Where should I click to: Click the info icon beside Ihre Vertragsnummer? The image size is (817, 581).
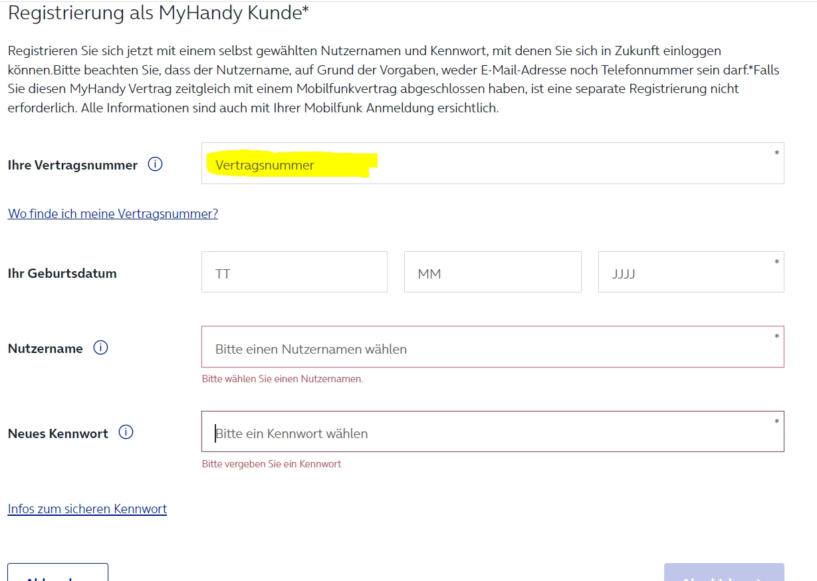[155, 164]
